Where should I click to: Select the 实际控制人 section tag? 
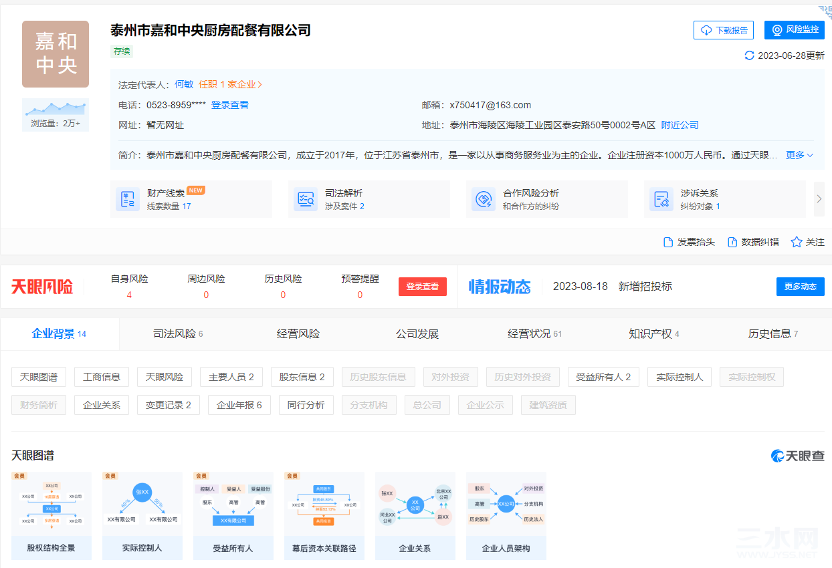pos(680,377)
